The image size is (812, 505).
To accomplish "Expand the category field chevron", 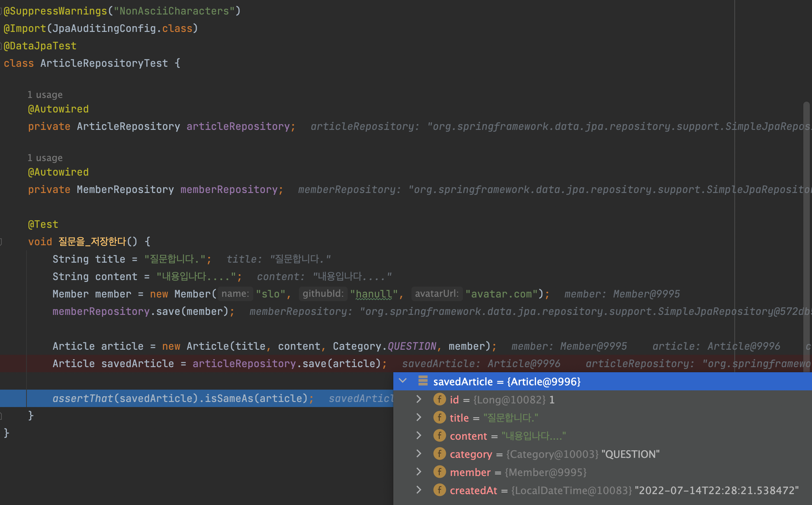I will click(x=419, y=454).
